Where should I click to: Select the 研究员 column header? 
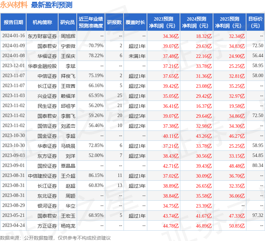click(67, 22)
